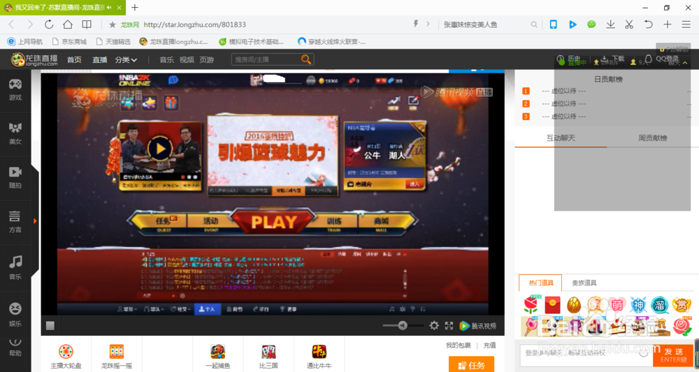This screenshot has width=699, height=372.
Task: Click the orange 任务 button
Action: (471, 364)
